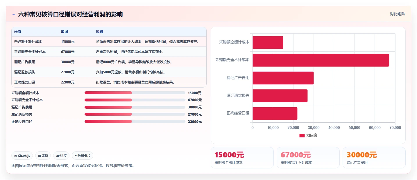
Task: Click progress label 正确经营口径
Action: coord(22,122)
